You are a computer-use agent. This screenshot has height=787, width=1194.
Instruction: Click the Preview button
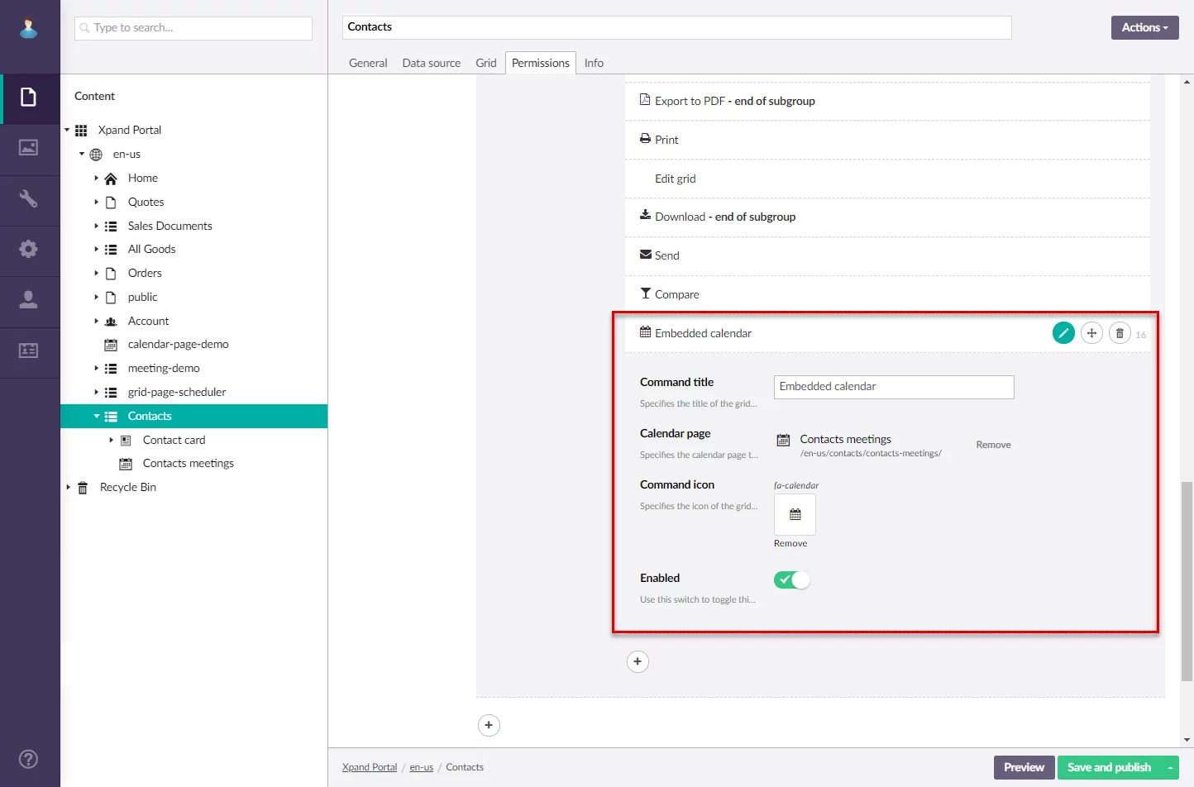1024,767
